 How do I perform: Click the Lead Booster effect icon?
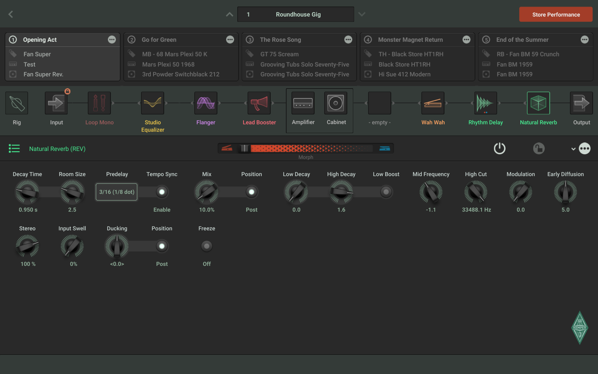[259, 103]
